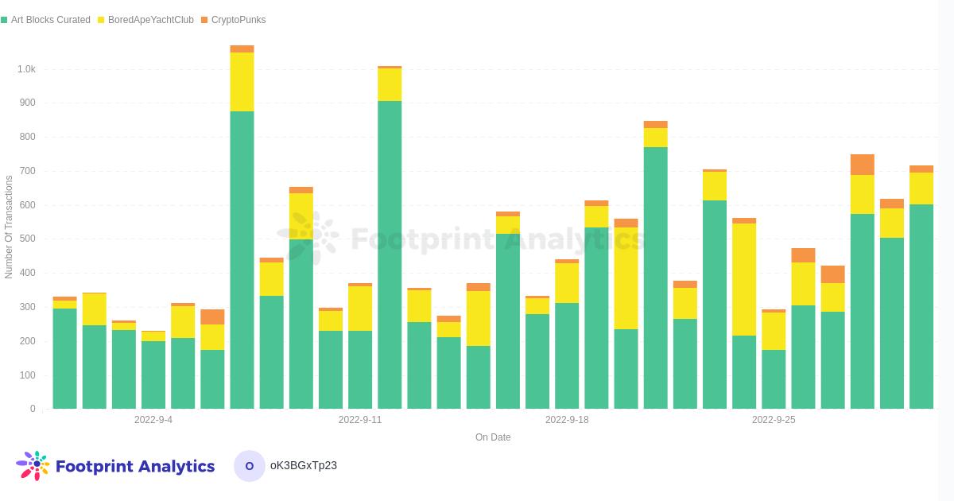Click the green Art Blocks Curated legend swatch

click(x=4, y=20)
